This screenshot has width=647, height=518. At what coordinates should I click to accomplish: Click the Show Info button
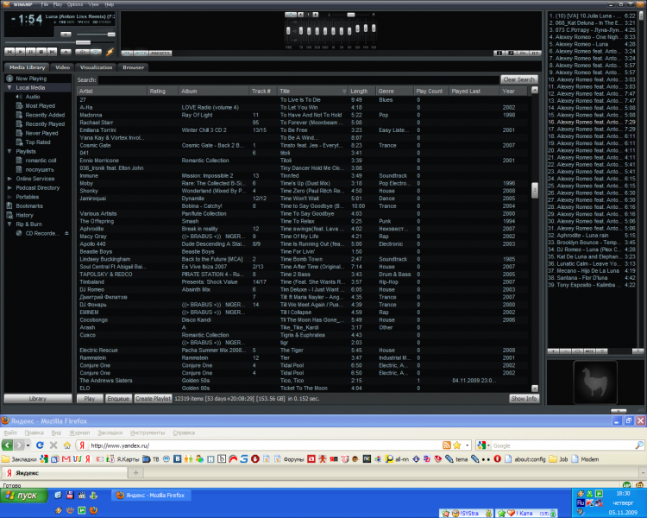tap(524, 399)
